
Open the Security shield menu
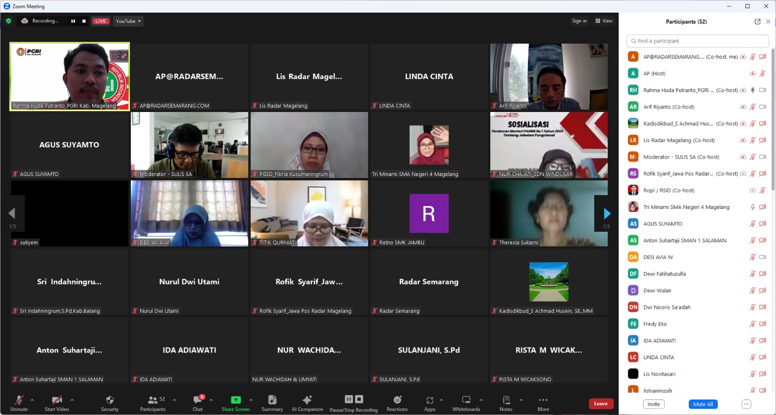tap(110, 402)
